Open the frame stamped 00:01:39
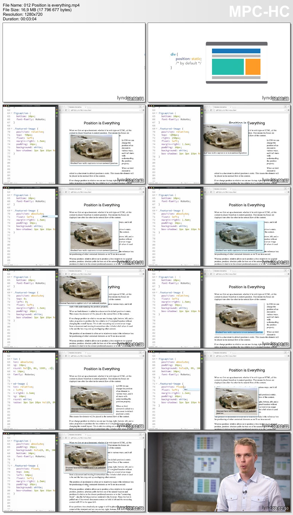The width and height of the screenshot is (293, 515). click(74, 308)
